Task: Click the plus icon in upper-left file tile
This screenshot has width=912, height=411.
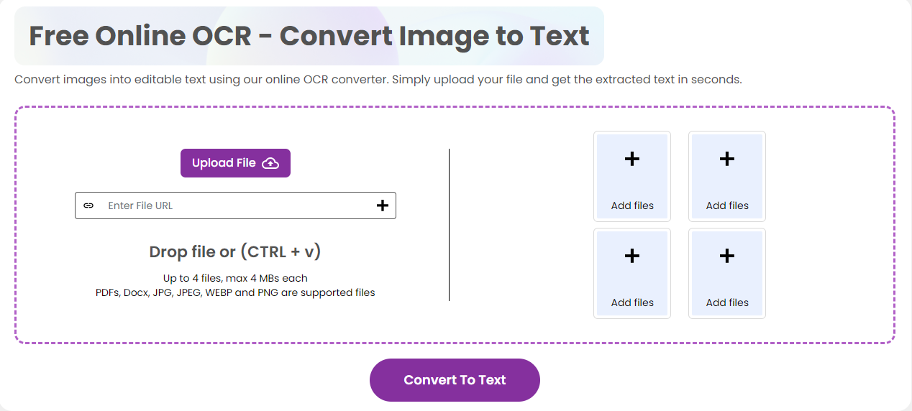Action: (632, 159)
